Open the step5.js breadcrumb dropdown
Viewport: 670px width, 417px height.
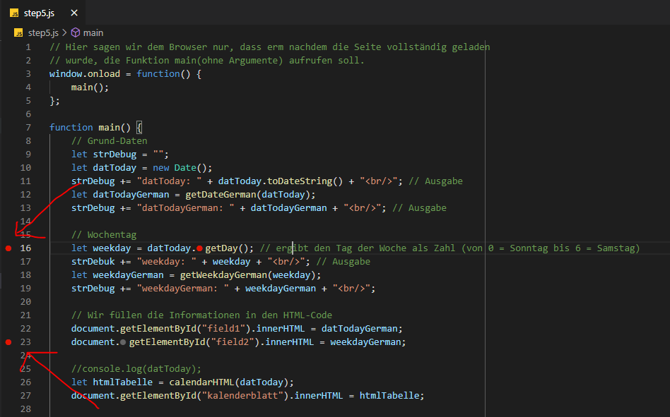pyautogui.click(x=45, y=32)
